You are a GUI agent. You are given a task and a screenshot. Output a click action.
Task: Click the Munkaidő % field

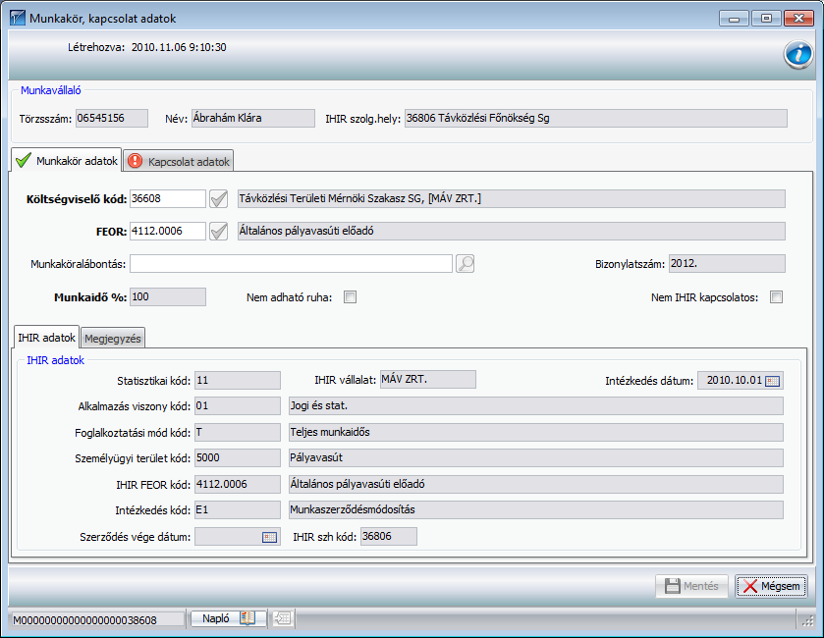pos(168,297)
